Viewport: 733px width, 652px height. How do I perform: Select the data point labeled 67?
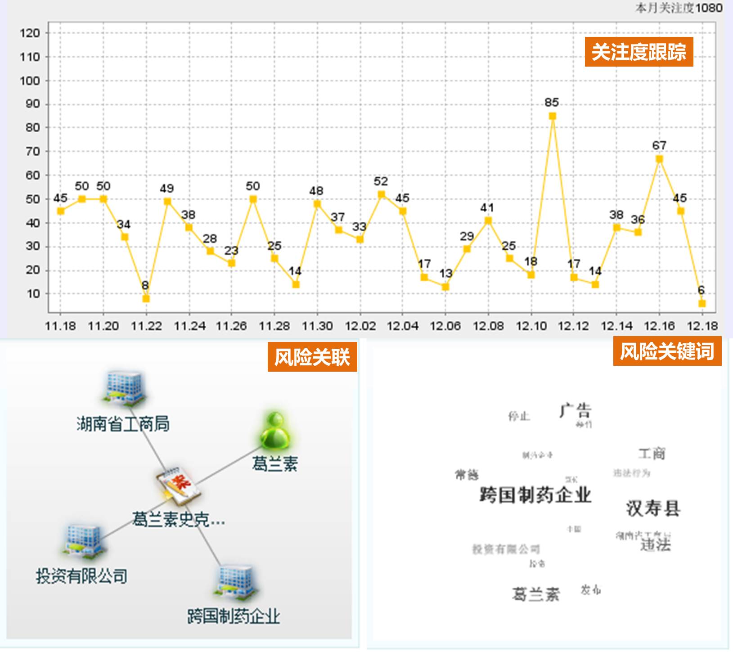[x=659, y=159]
